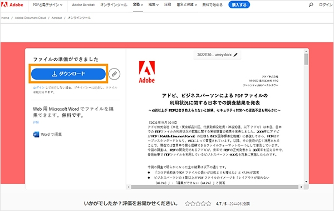Image resolution: width=334 pixels, height=211 pixels.
Task: Rate with the first star
Action: coord(188,204)
